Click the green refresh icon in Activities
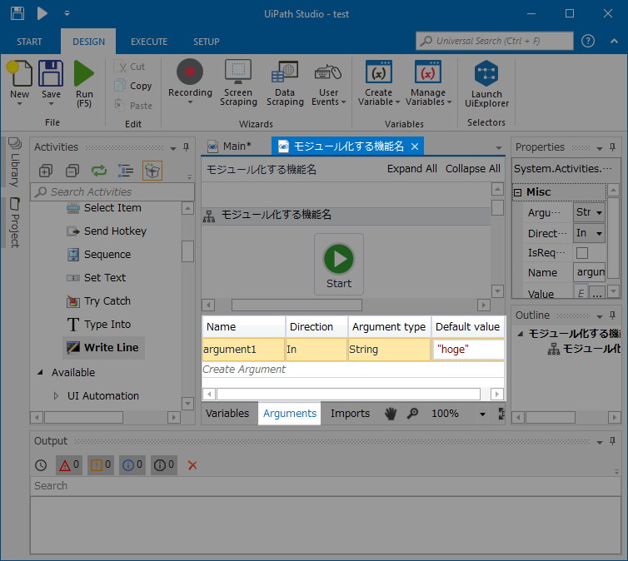Image resolution: width=628 pixels, height=561 pixels. pos(99,171)
